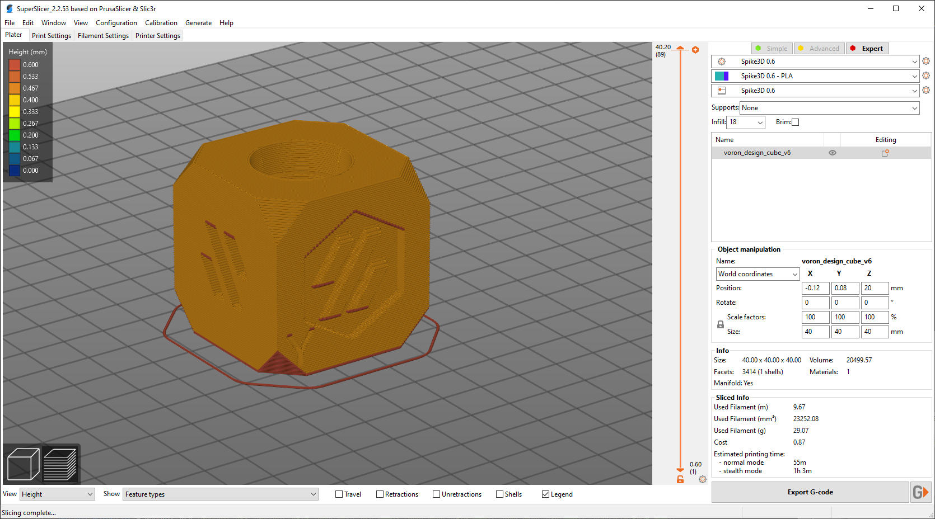The image size is (935, 519).
Task: Click the SuperSlicer title bar app icon
Action: 9,8
